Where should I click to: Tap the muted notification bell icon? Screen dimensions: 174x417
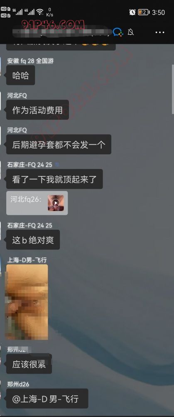tap(130, 32)
